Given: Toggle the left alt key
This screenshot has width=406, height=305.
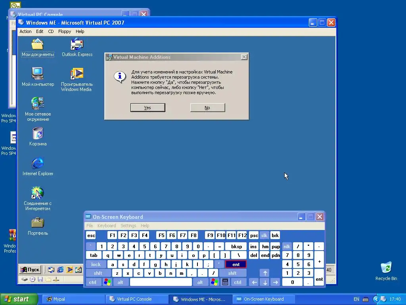Looking at the screenshot, I should [x=121, y=282].
